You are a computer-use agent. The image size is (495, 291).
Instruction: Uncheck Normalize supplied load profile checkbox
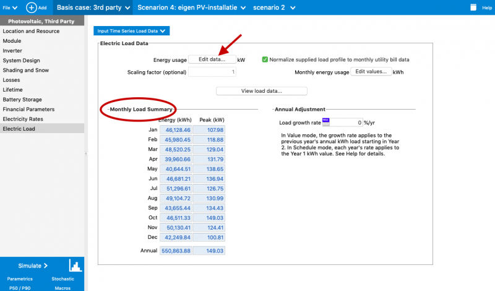tap(265, 59)
